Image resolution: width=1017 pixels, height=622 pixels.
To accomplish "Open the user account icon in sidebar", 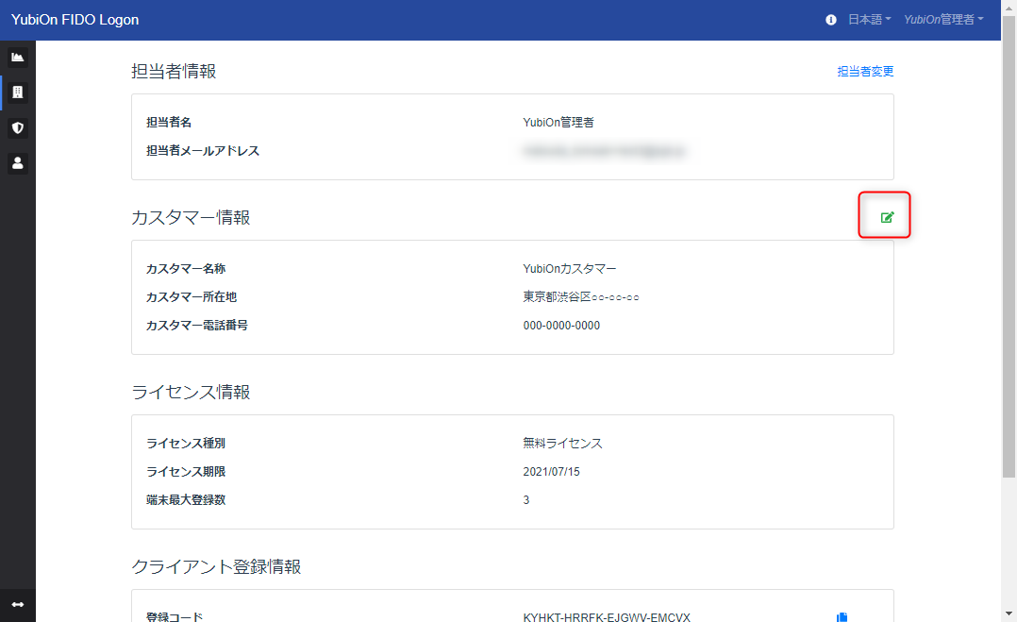I will click(18, 162).
